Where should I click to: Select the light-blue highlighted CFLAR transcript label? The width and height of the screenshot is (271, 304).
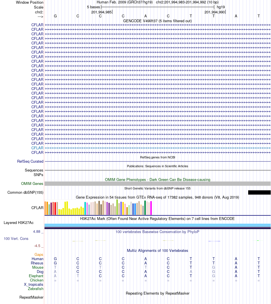[37, 148]
